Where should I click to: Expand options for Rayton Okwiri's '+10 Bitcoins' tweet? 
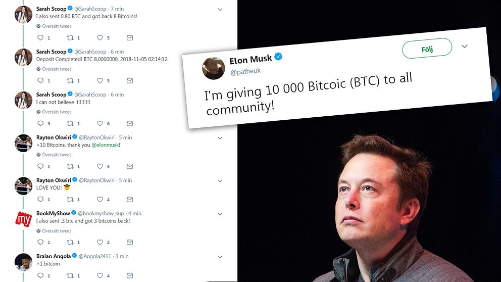point(220,138)
